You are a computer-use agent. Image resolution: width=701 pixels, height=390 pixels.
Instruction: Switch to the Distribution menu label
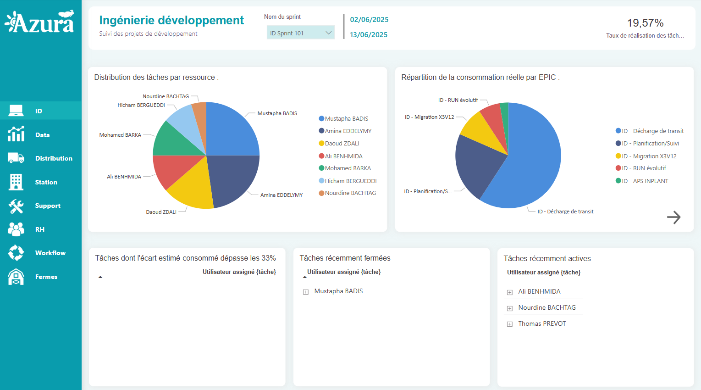click(x=54, y=158)
